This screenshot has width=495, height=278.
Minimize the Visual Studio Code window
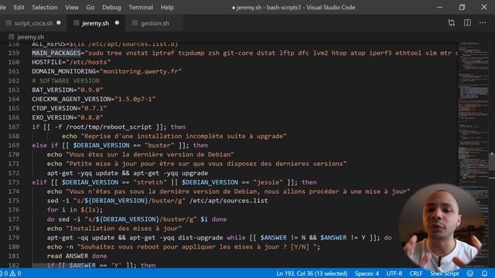click(439, 7)
